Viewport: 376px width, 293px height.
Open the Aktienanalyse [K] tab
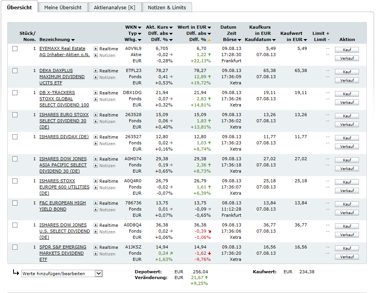(x=114, y=7)
